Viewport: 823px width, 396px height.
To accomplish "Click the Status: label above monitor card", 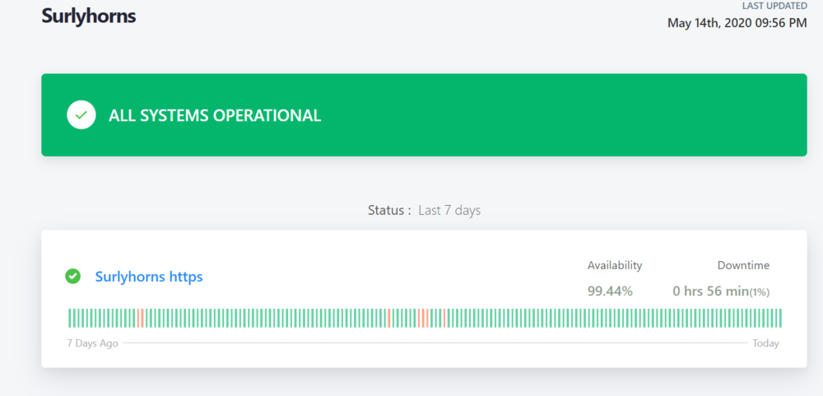I will click(389, 210).
